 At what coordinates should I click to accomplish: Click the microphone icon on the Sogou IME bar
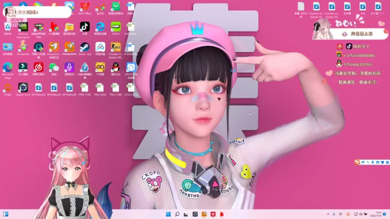[x=372, y=162]
